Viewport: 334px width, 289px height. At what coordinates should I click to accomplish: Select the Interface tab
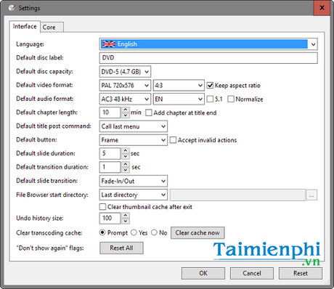click(25, 26)
